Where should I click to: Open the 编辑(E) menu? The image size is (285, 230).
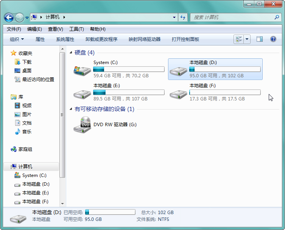(x=34, y=29)
